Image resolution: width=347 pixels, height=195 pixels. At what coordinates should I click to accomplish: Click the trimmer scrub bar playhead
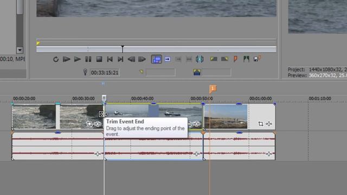click(x=123, y=49)
